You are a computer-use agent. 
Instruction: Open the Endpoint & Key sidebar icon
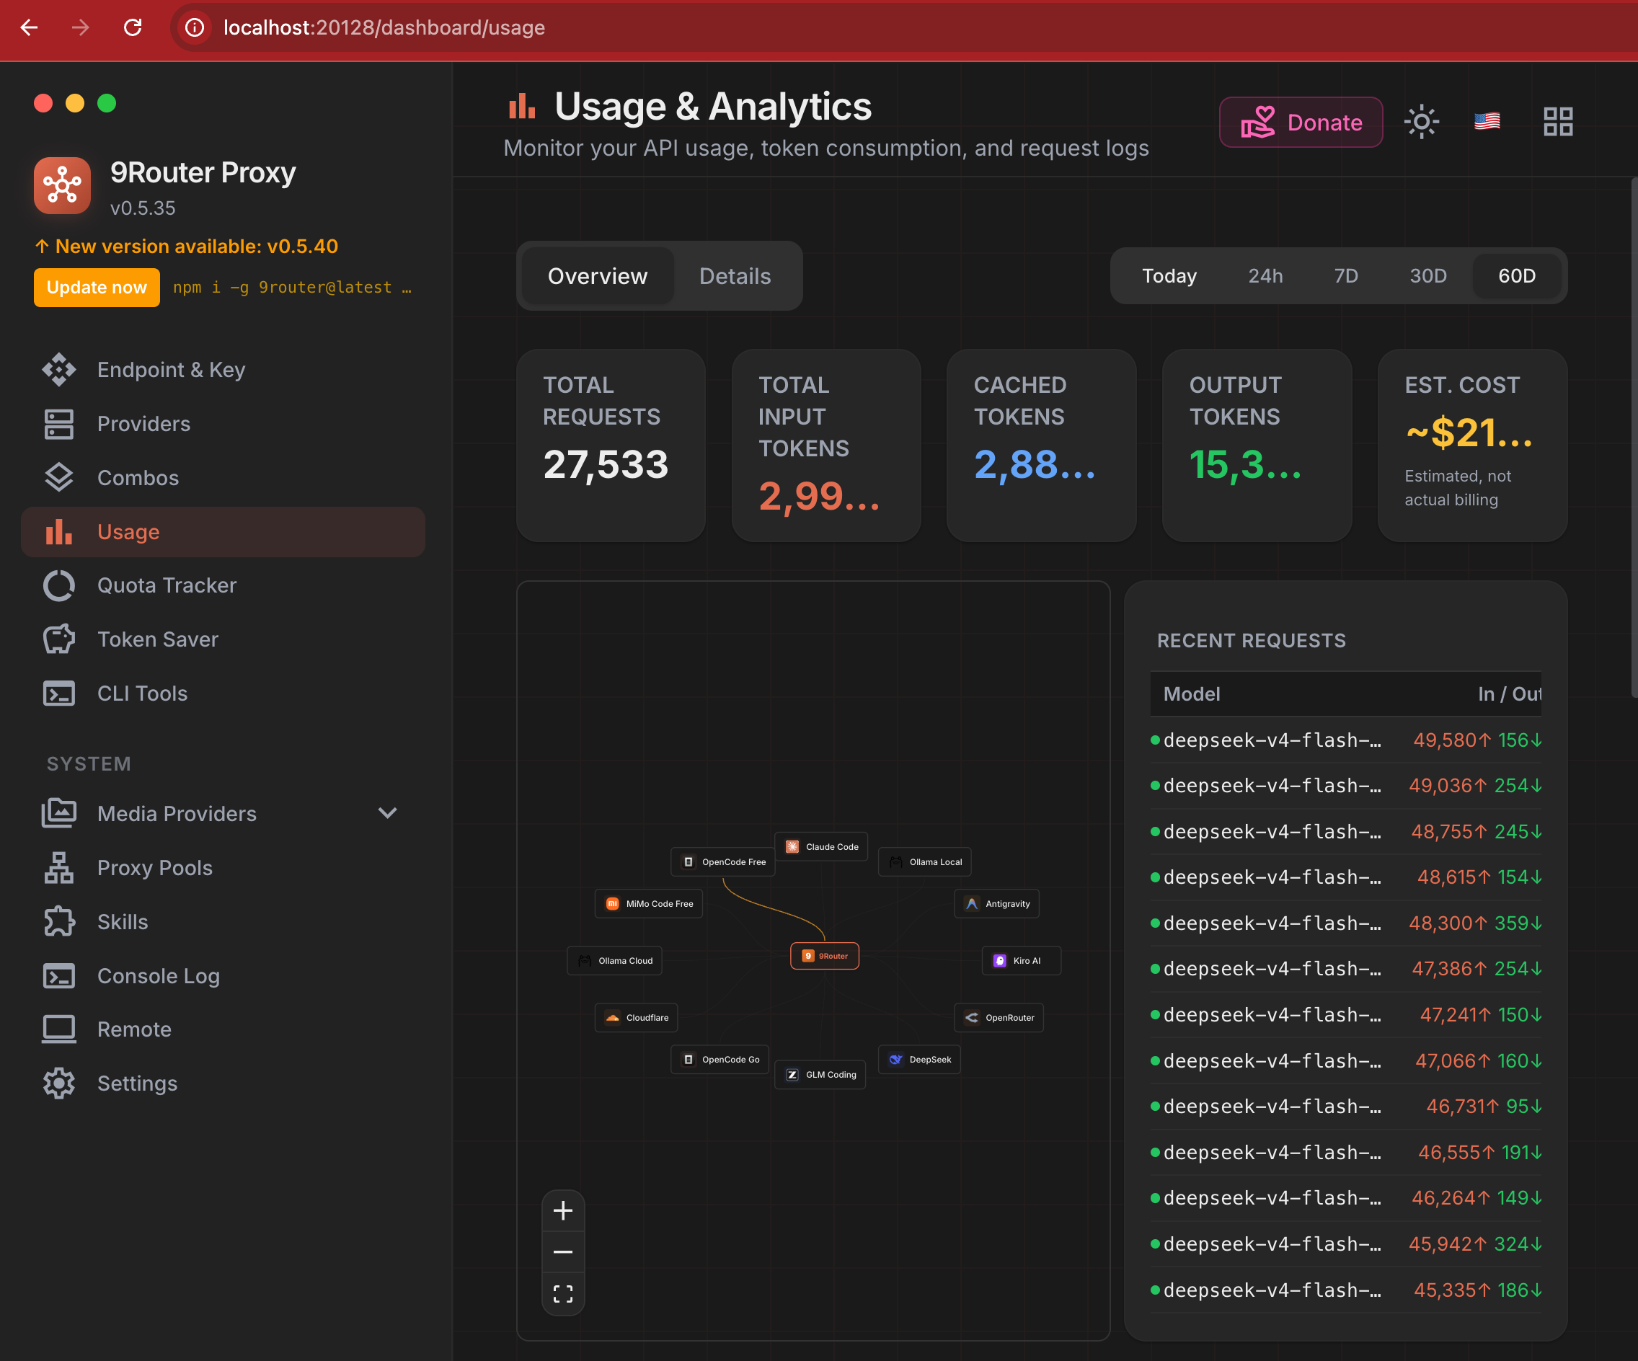click(58, 370)
